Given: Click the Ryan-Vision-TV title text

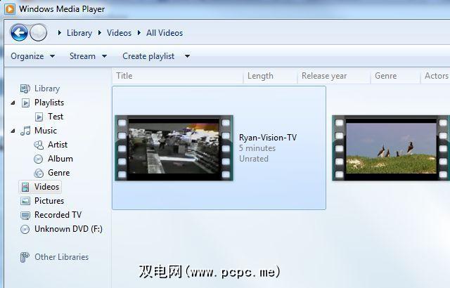Looking at the screenshot, I should 268,138.
